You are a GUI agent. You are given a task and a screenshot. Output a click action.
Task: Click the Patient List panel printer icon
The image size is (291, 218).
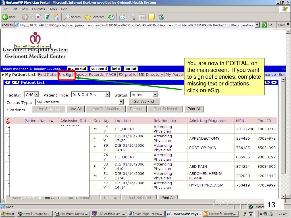click(267, 82)
